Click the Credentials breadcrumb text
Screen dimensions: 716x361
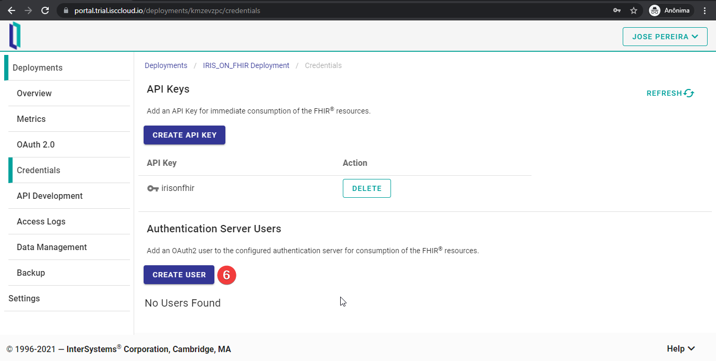323,65
